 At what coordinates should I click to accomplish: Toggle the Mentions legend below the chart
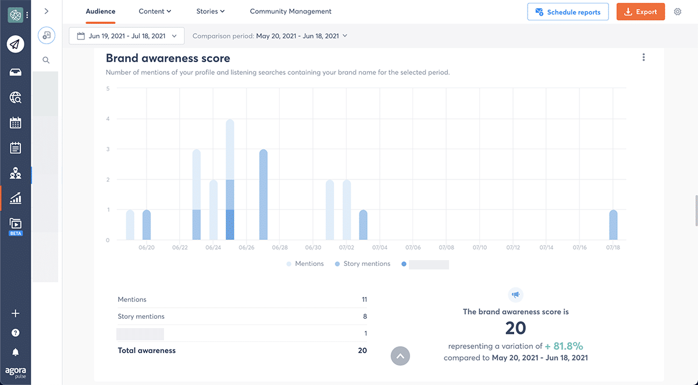(305, 264)
